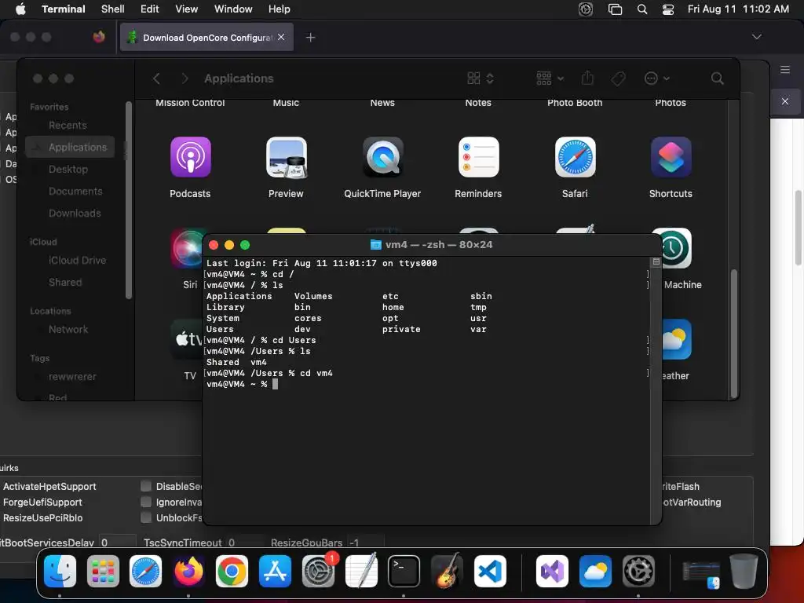The height and width of the screenshot is (603, 804).
Task: Click Finder sidebar vertical scrollbar
Action: (x=129, y=200)
